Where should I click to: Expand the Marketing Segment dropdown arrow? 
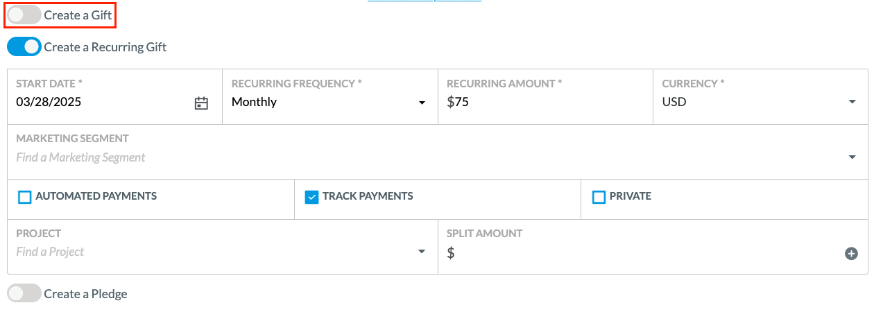coord(852,157)
